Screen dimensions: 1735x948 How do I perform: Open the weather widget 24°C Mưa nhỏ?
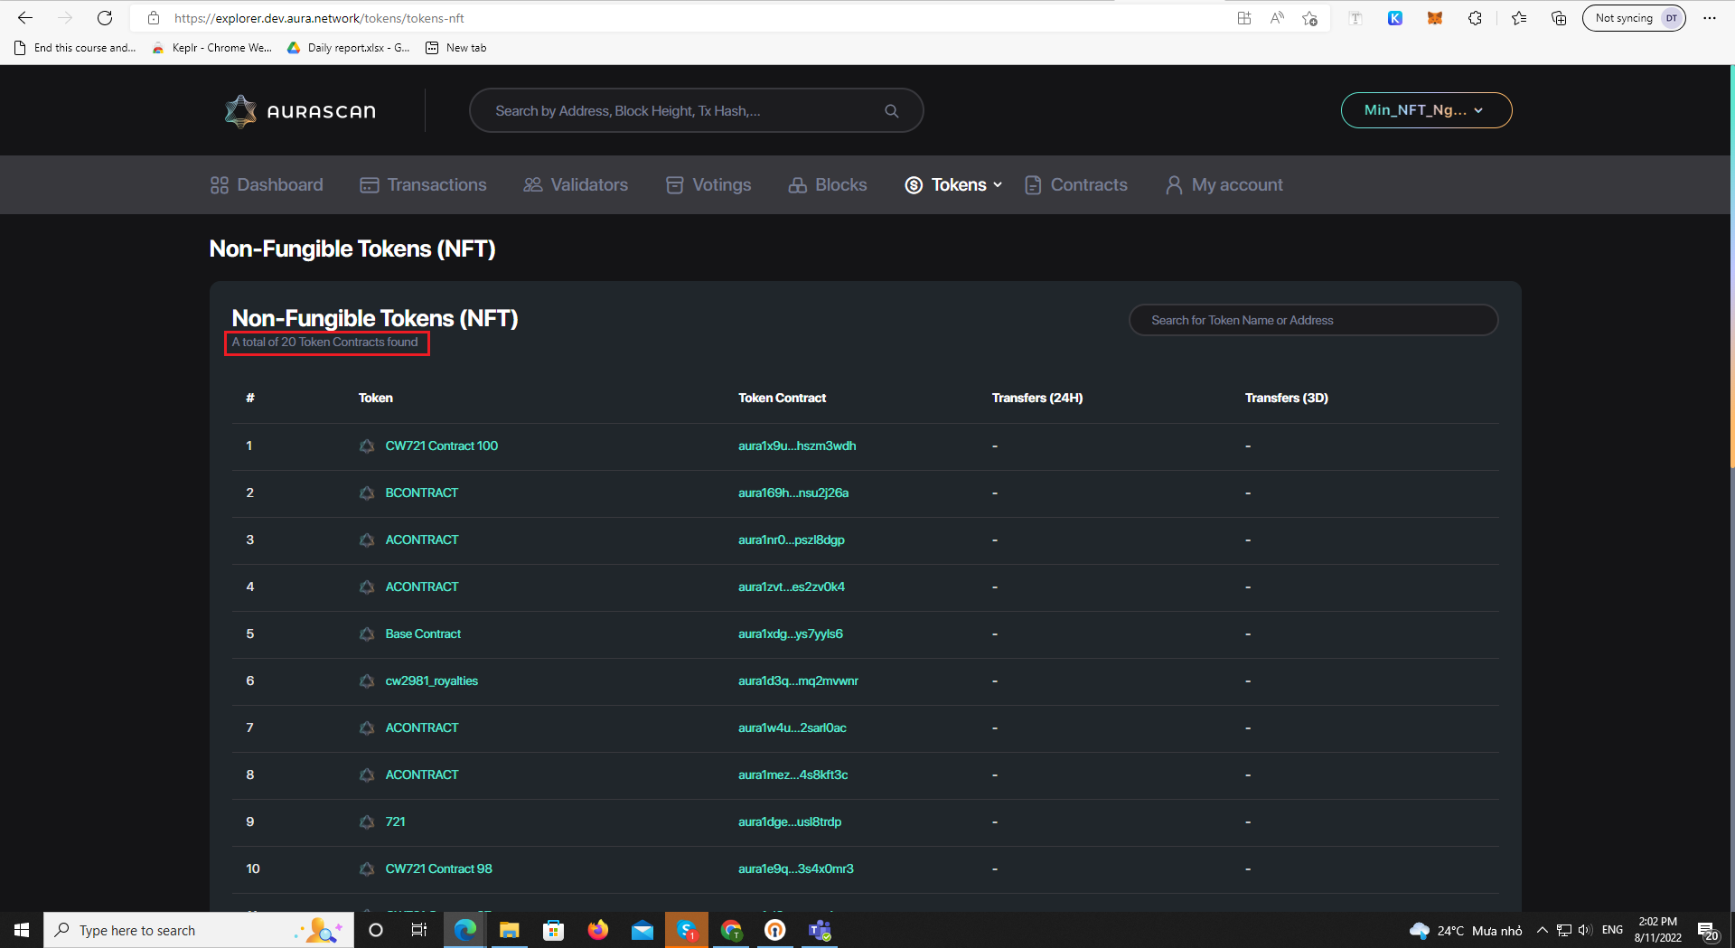pyautogui.click(x=1466, y=931)
